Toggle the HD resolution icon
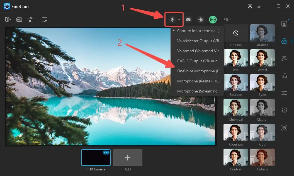Viewport: 294px width, 176px height. (x=19, y=20)
